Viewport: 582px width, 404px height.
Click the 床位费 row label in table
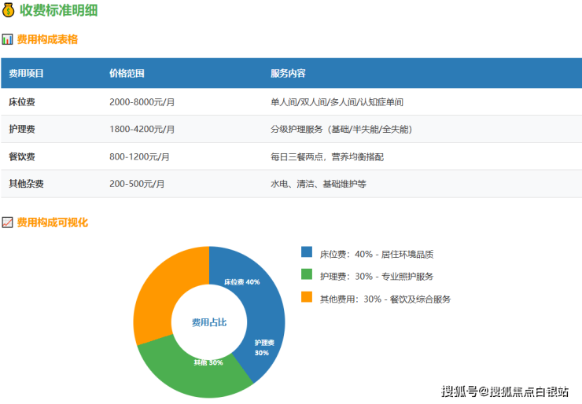point(21,102)
